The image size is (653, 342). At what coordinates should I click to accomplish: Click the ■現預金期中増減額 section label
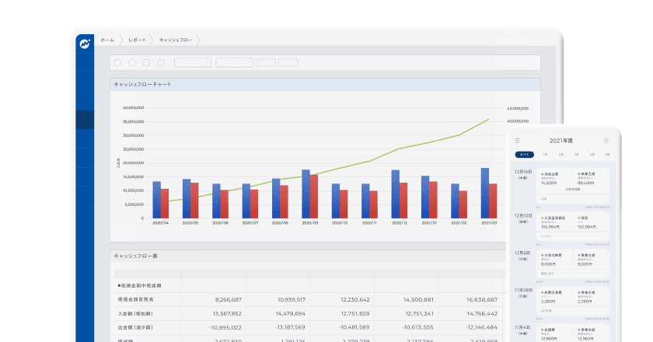coord(139,286)
